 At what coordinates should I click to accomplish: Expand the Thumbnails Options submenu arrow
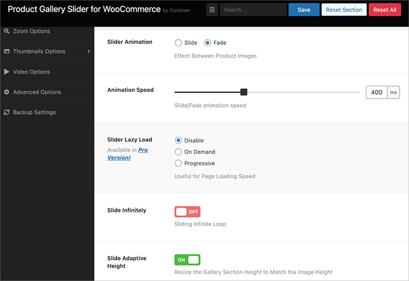pos(88,52)
